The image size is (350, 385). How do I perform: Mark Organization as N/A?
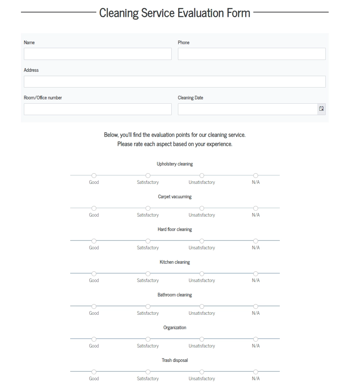tap(256, 339)
